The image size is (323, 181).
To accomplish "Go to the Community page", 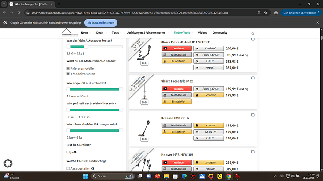I will (220, 33).
